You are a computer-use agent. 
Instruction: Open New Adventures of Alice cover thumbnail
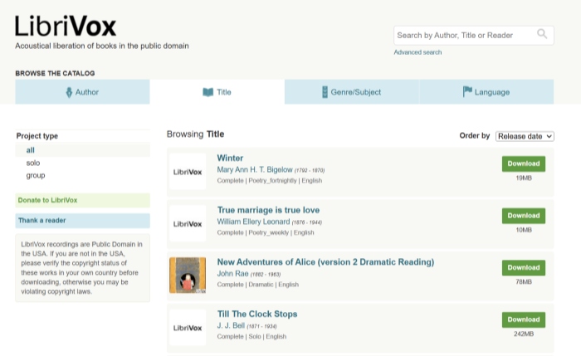tap(188, 275)
